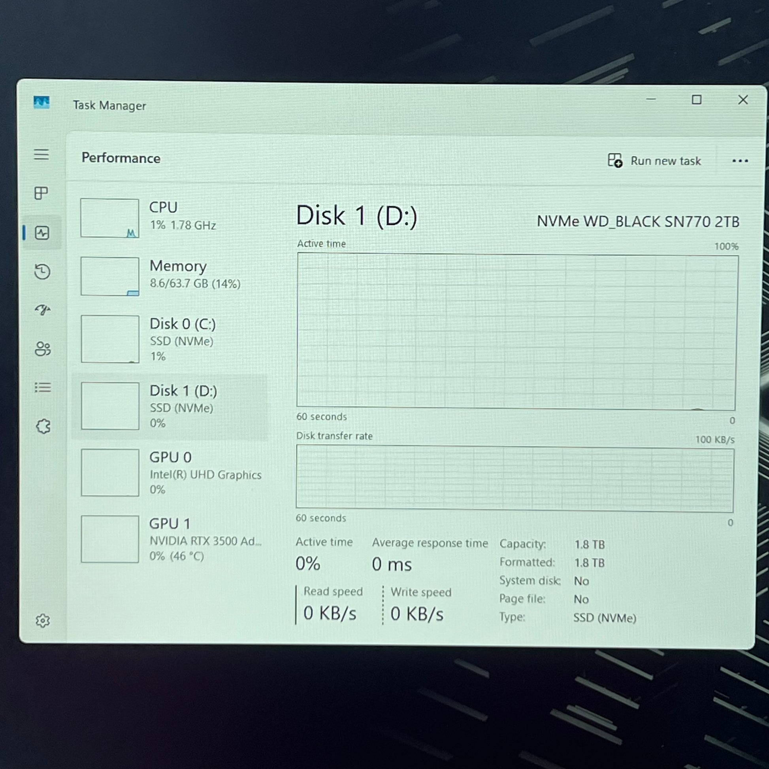The height and width of the screenshot is (769, 769).
Task: Click the Active time graph
Action: pyautogui.click(x=516, y=332)
